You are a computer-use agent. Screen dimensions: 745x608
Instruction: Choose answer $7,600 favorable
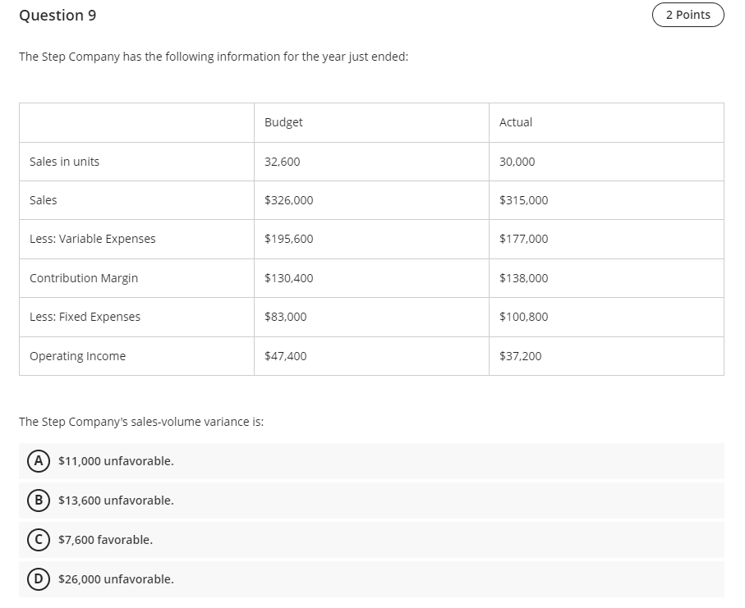tap(371, 540)
